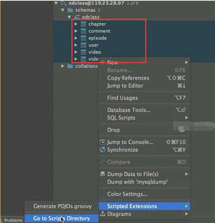Click the Dump Data to File icon
The height and width of the screenshot is (223, 215).
[102, 174]
